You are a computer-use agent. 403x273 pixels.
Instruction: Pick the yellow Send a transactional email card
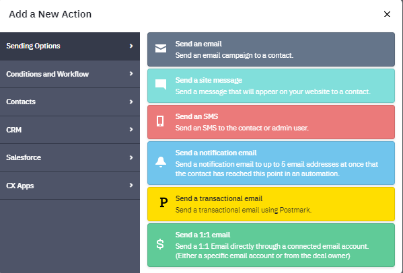pos(271,204)
